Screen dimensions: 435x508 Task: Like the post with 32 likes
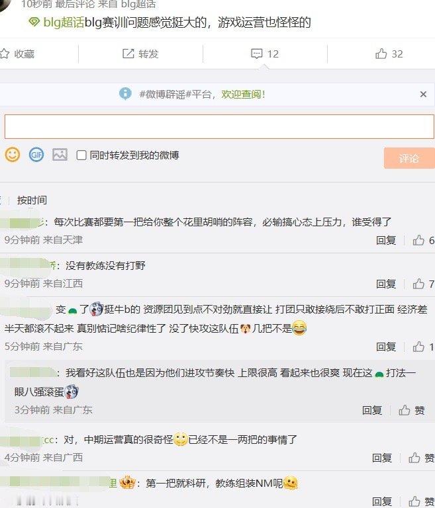pos(381,54)
